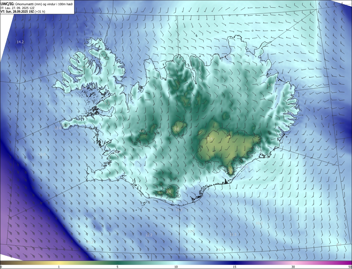Click the 0 tick on the color scale
352x269 pixels.
tap(1, 267)
